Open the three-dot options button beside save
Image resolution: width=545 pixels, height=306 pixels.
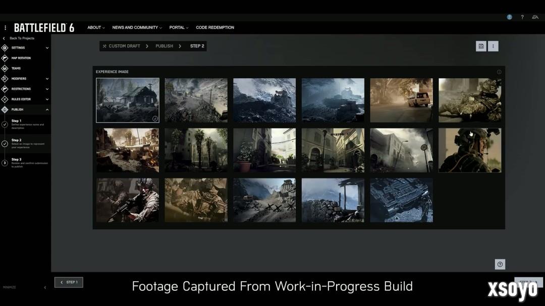[x=493, y=46]
